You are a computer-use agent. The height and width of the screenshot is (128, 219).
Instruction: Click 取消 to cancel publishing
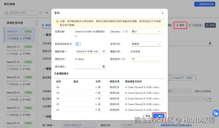click(x=146, y=116)
